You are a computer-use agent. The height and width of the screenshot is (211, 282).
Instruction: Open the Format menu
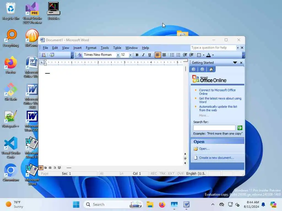tap(91, 48)
